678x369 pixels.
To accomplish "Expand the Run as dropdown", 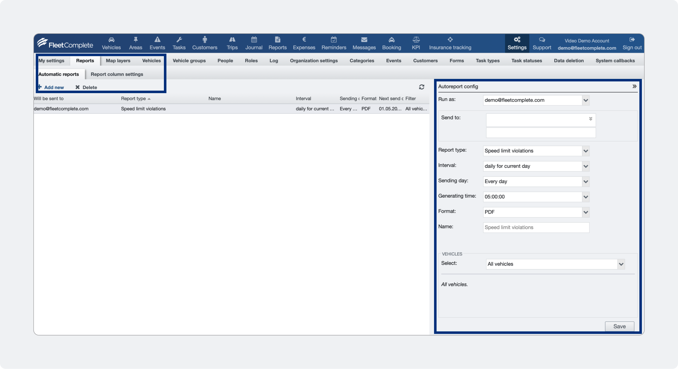I will tap(586, 100).
